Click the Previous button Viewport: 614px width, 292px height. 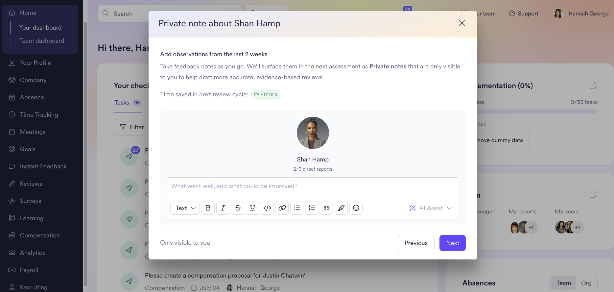[x=416, y=243]
